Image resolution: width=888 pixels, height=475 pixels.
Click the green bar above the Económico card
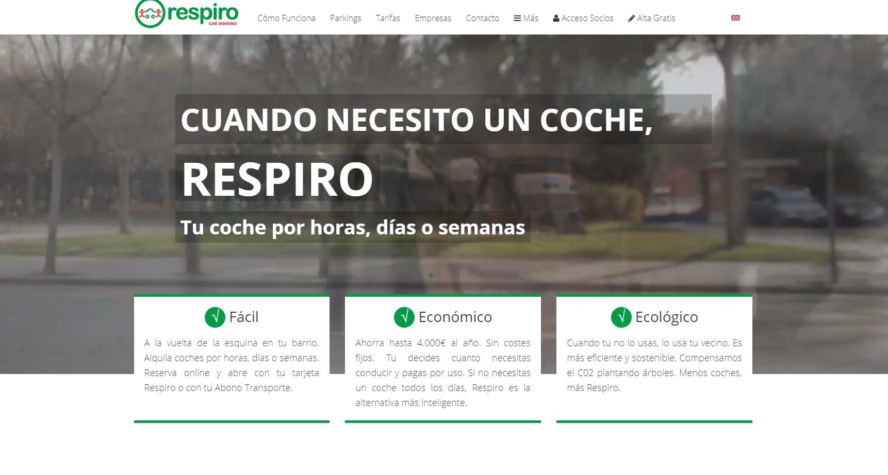pos(443,296)
